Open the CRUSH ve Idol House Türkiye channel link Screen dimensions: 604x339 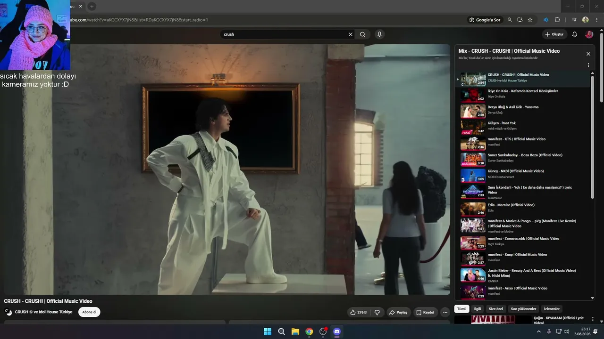tap(43, 312)
